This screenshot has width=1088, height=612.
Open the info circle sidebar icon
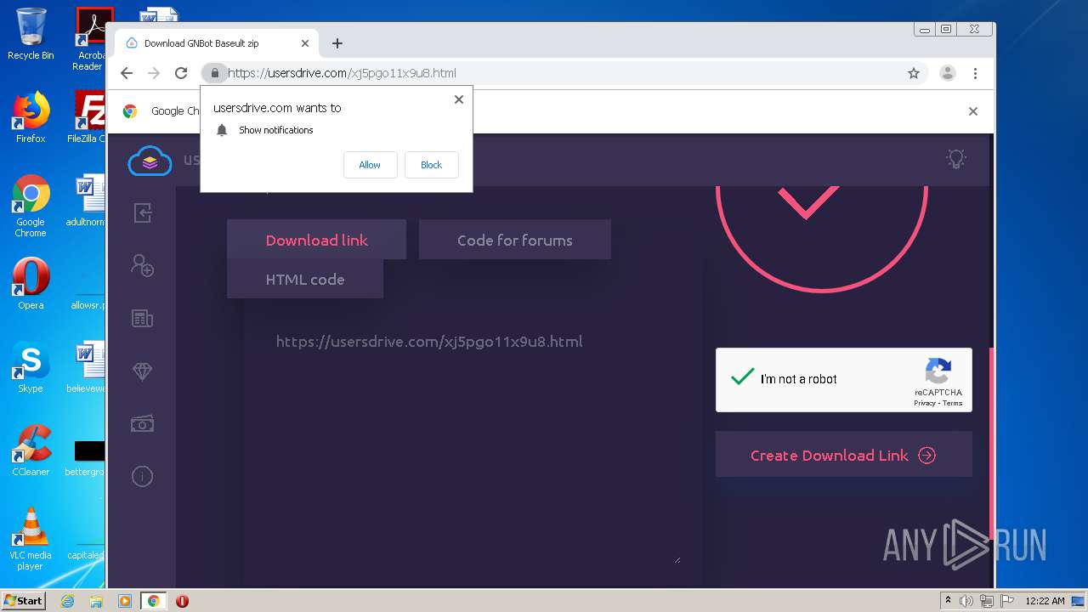pos(142,476)
